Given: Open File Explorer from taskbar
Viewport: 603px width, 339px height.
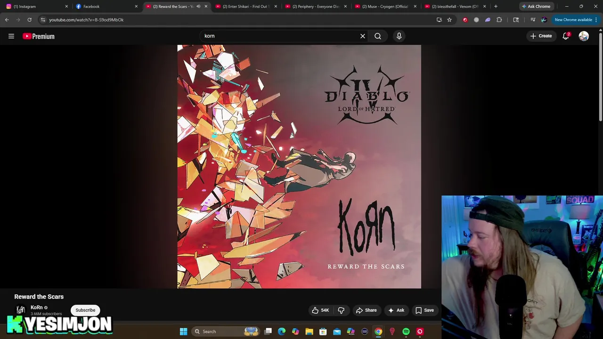Looking at the screenshot, I should pyautogui.click(x=309, y=331).
